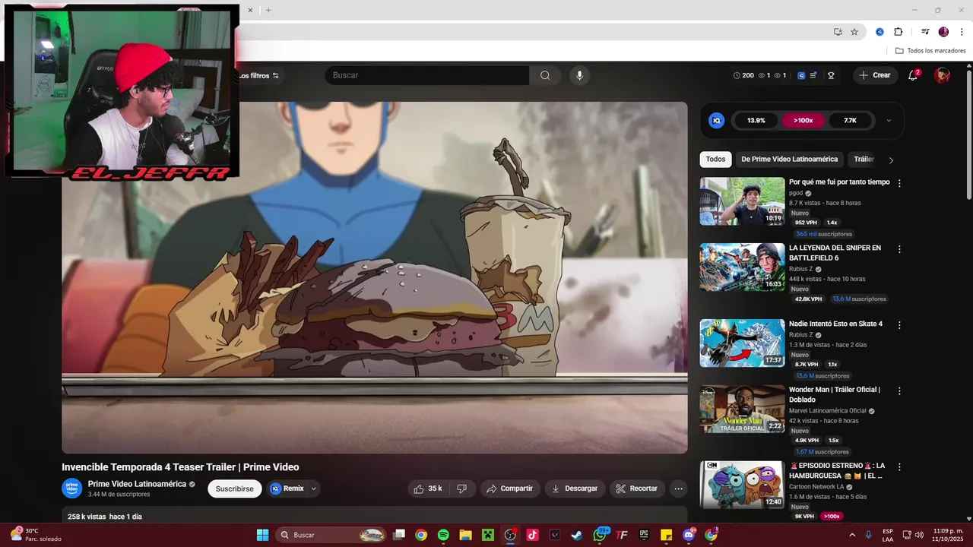Open Spotify from the taskbar

pyautogui.click(x=443, y=535)
